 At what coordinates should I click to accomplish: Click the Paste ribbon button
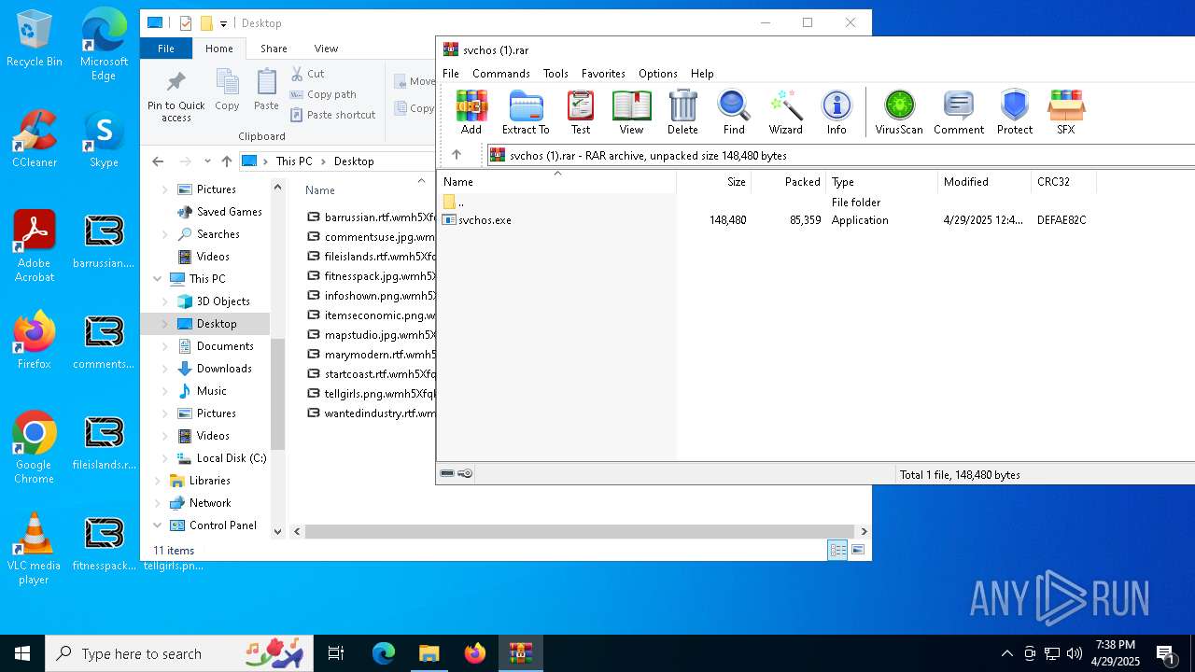pos(266,90)
